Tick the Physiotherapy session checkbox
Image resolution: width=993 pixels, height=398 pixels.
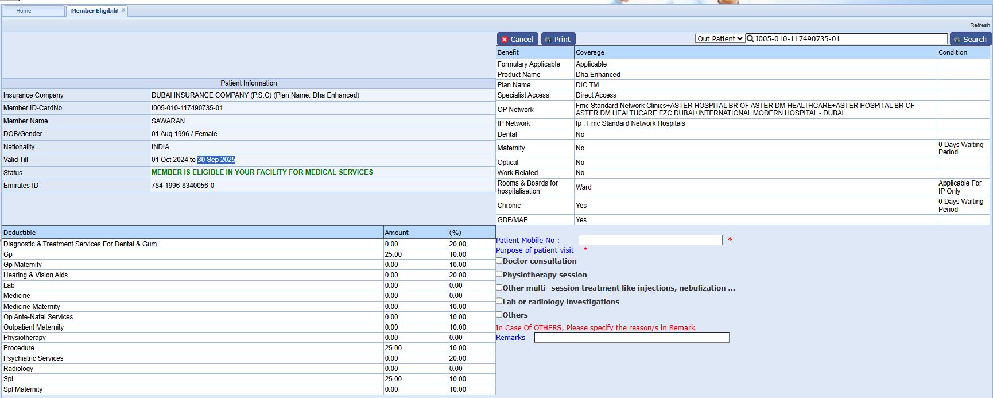point(499,275)
